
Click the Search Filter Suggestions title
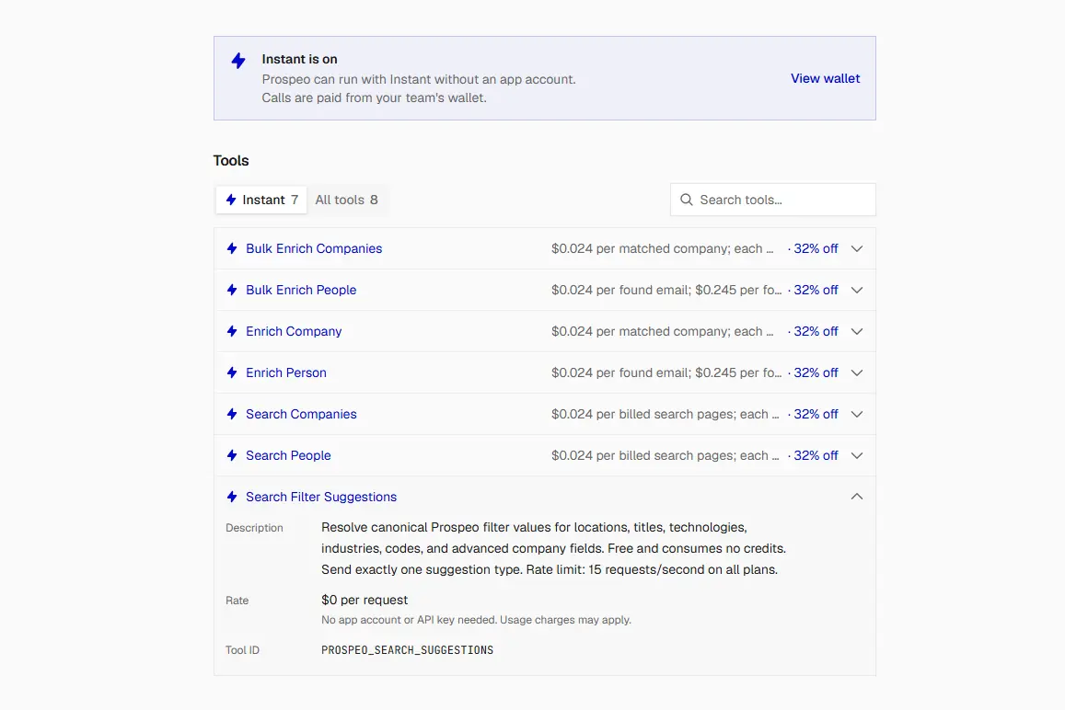click(321, 497)
